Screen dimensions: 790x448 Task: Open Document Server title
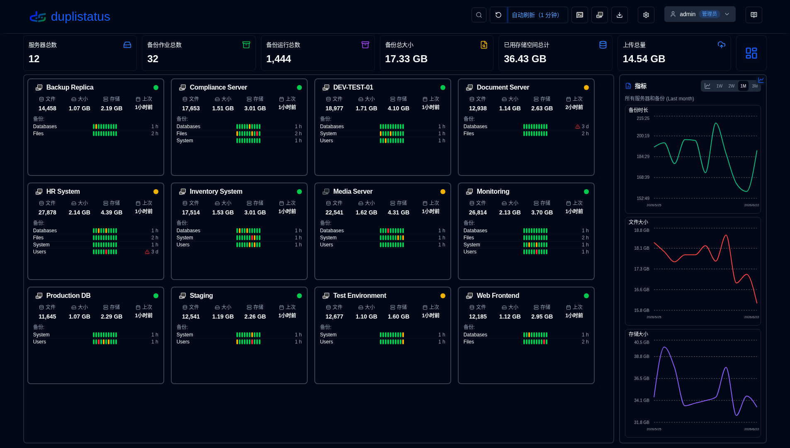tap(503, 88)
